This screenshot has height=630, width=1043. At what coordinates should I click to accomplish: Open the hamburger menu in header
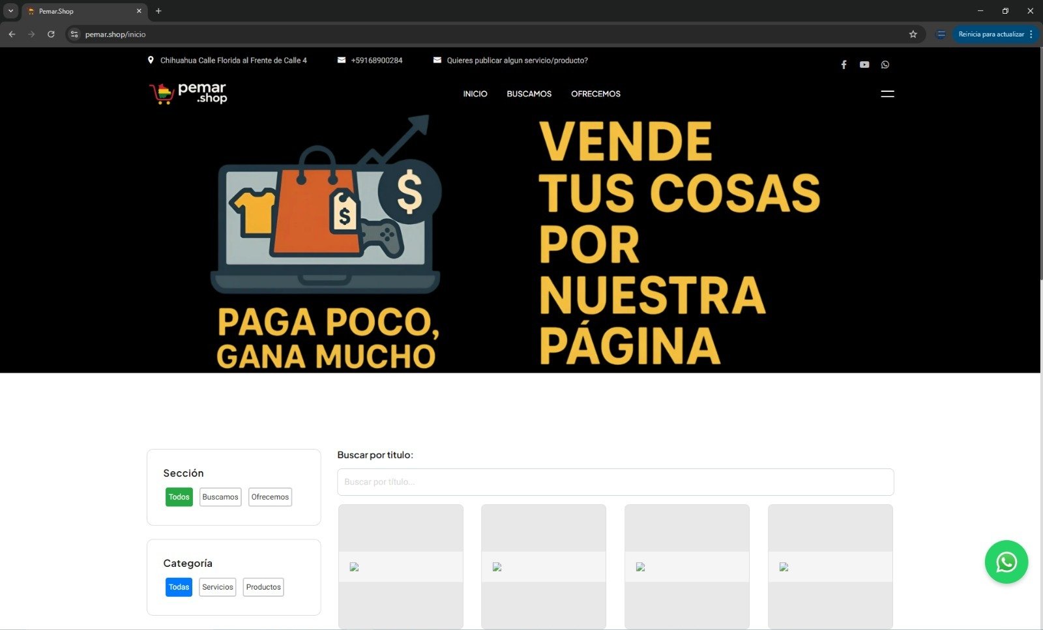click(x=887, y=94)
